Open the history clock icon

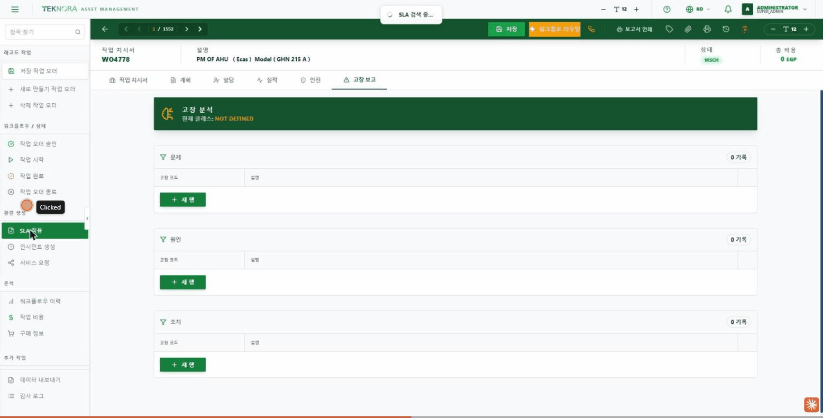point(726,29)
